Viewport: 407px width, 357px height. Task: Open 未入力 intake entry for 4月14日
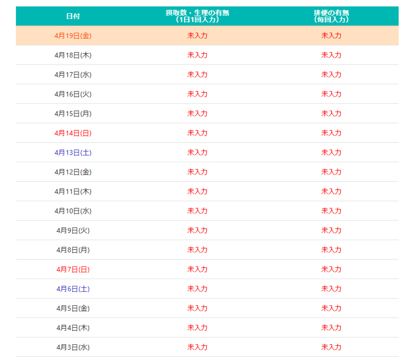click(197, 133)
